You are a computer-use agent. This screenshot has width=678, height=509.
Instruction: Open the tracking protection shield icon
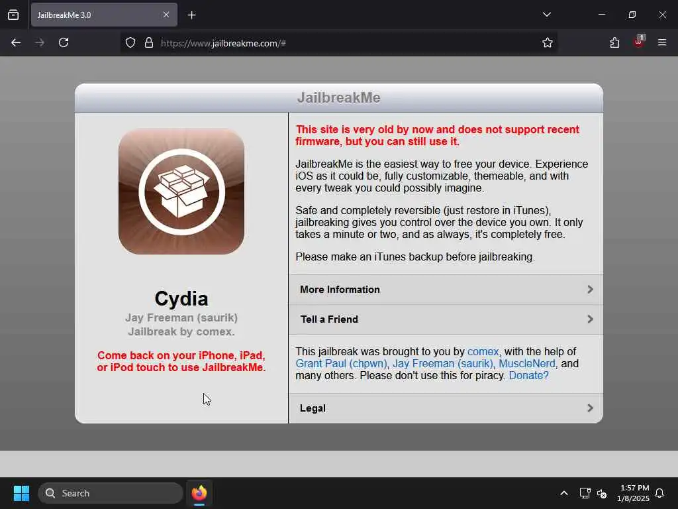tap(130, 43)
